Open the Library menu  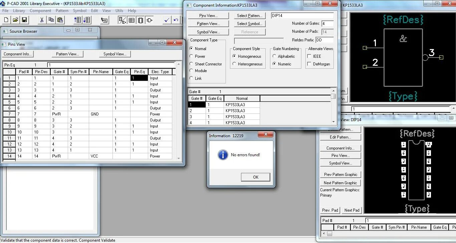(19, 11)
